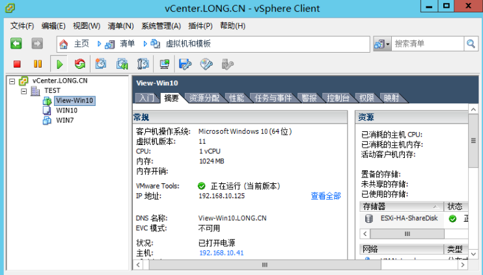Image resolution: width=483 pixels, height=275 pixels.
Task: Sort the 存储器 column header
Action: tap(402, 206)
